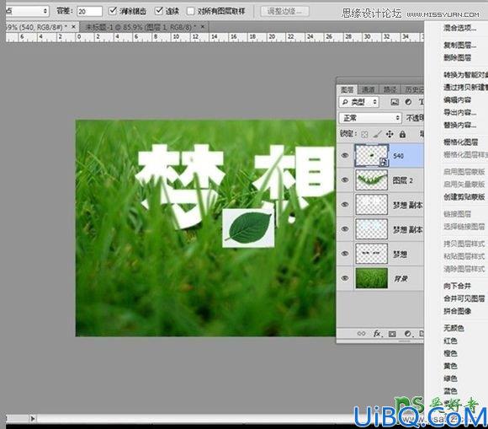Pick 黄色 layer color label

tap(451, 366)
